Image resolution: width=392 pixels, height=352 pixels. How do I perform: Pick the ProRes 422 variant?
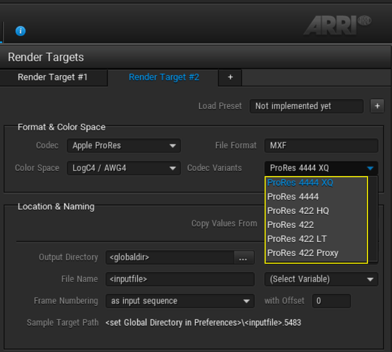point(316,225)
